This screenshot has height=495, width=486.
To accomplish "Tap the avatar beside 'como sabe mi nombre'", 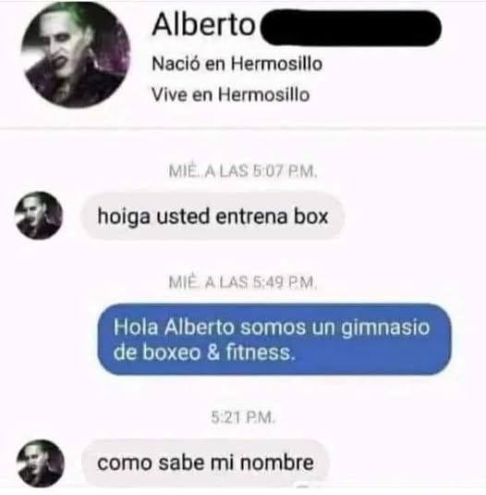I will (x=40, y=464).
